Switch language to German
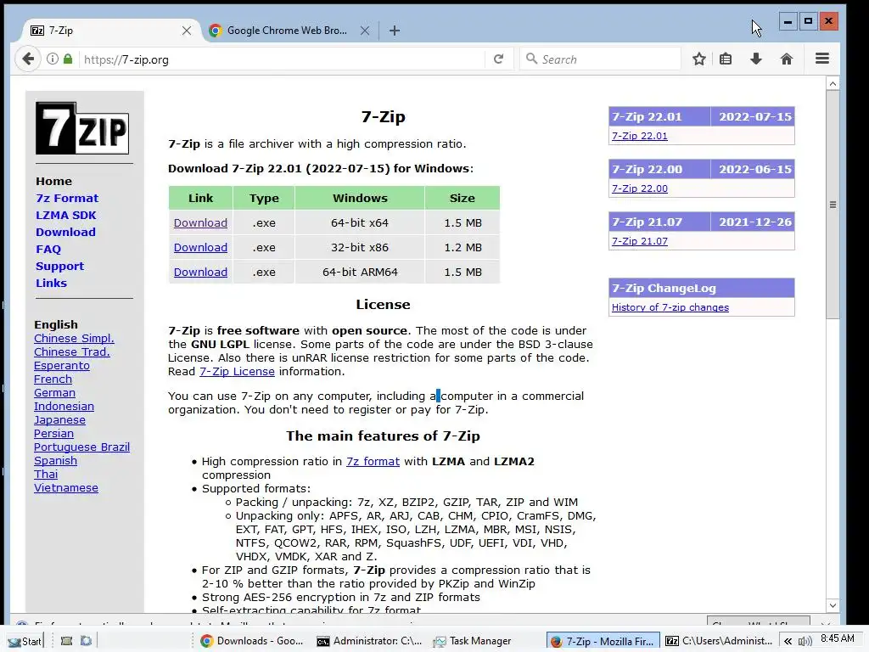The image size is (869, 652). coord(54,392)
